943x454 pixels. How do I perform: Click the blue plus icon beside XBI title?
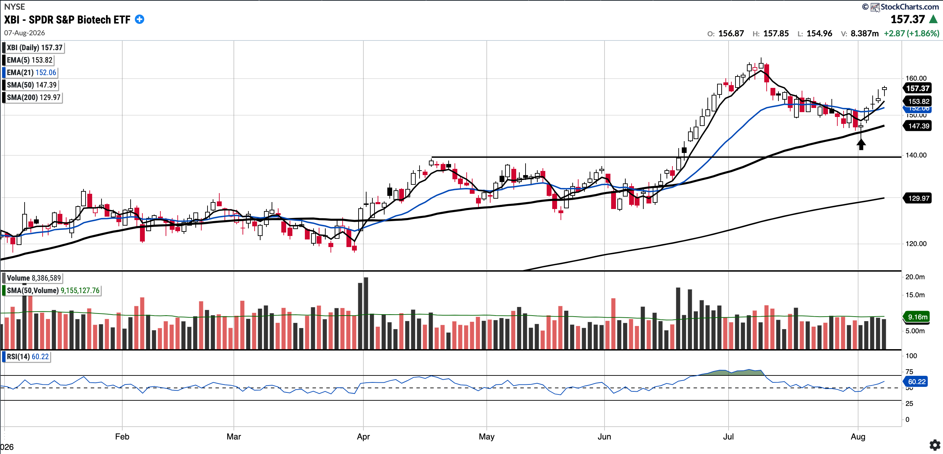point(140,19)
